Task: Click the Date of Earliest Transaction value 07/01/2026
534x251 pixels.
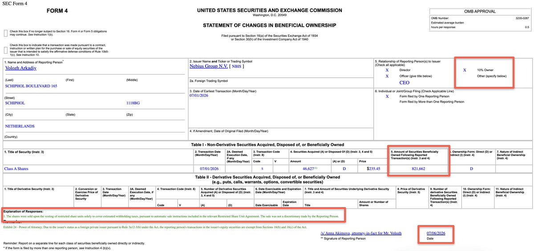Action: pyautogui.click(x=199, y=96)
